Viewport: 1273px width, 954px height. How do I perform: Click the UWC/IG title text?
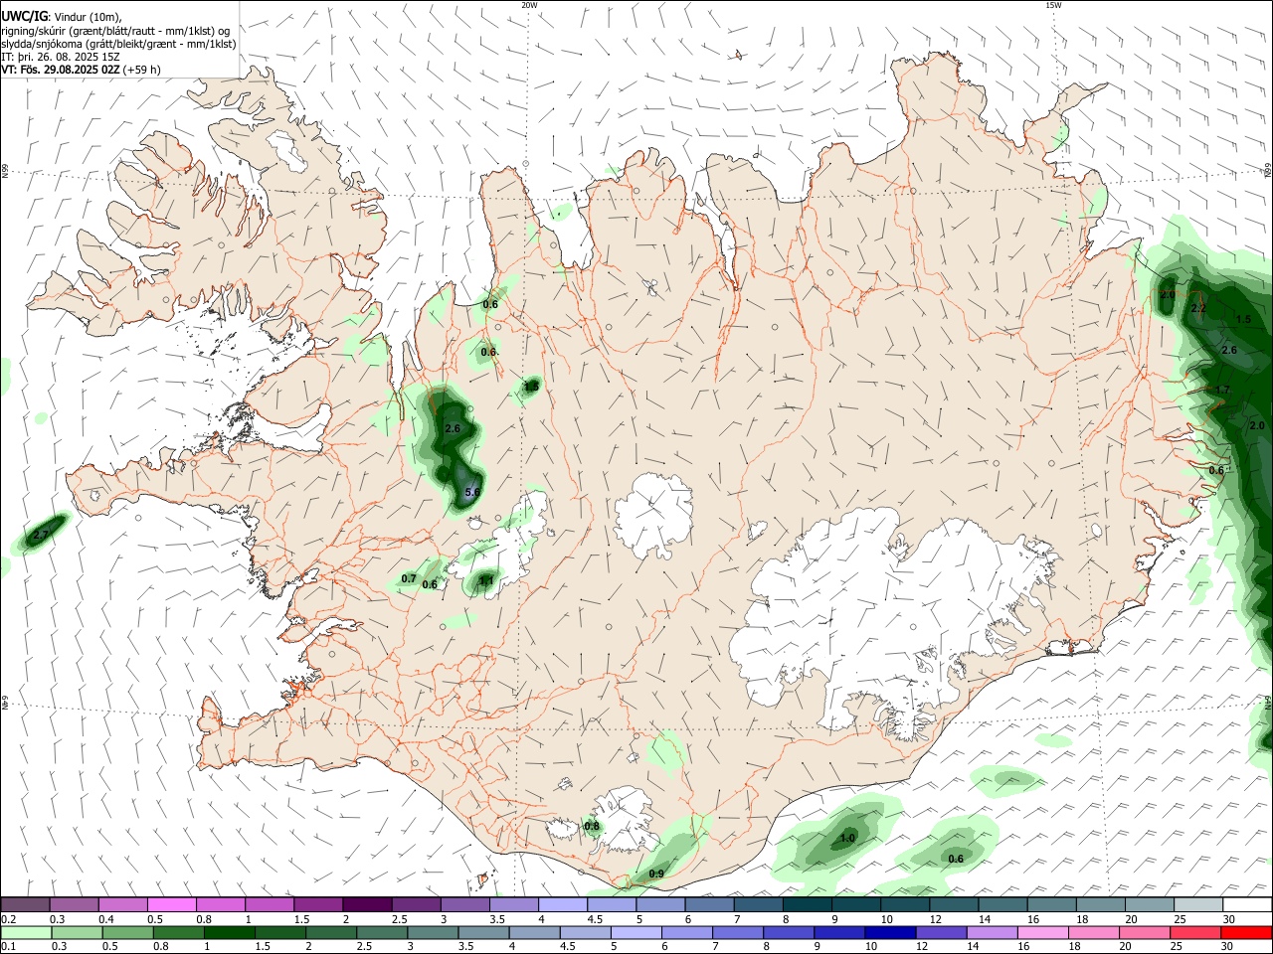[x=24, y=17]
